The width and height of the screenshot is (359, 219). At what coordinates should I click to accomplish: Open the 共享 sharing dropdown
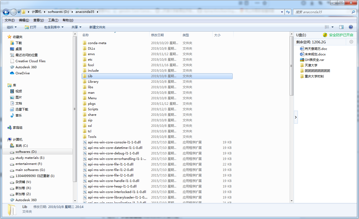coord(76,27)
